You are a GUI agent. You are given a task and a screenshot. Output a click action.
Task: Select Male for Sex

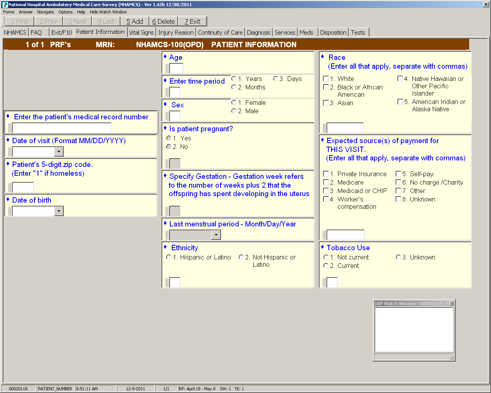pos(234,111)
